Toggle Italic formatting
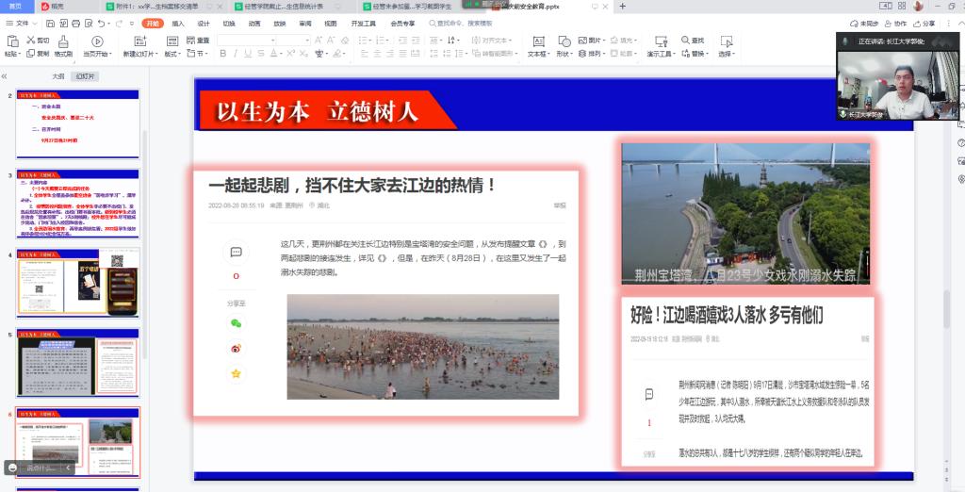The height and width of the screenshot is (492, 965). tap(236, 54)
